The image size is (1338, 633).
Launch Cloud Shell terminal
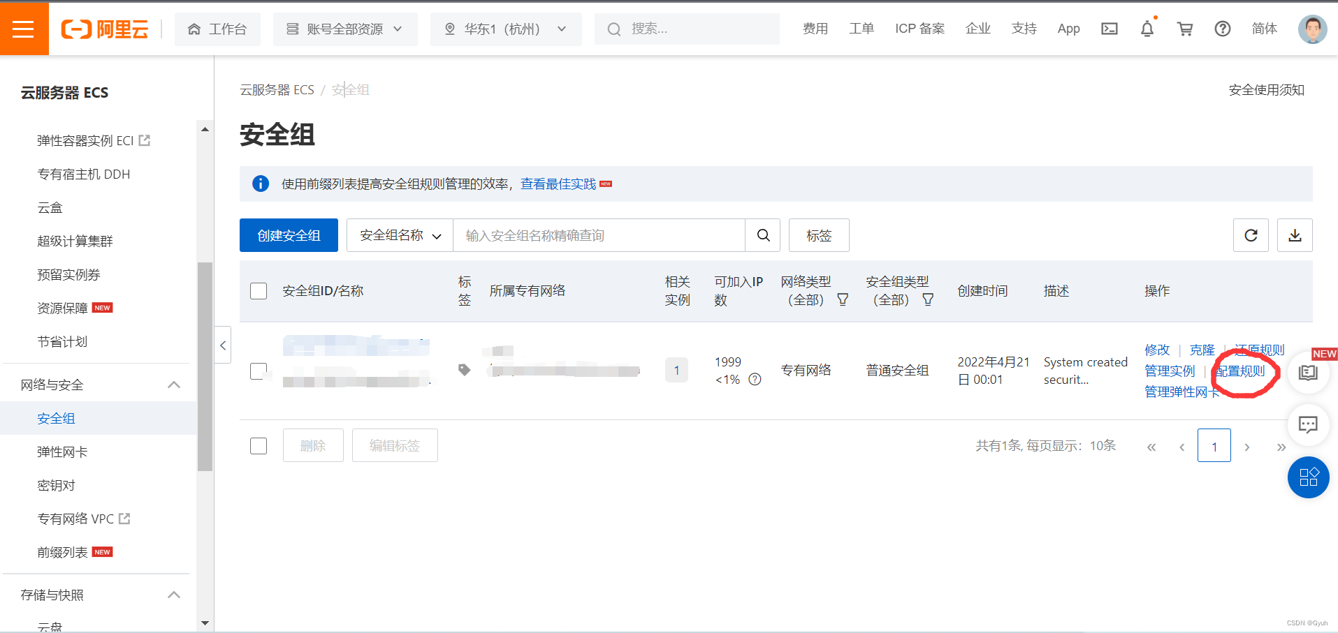[1109, 29]
